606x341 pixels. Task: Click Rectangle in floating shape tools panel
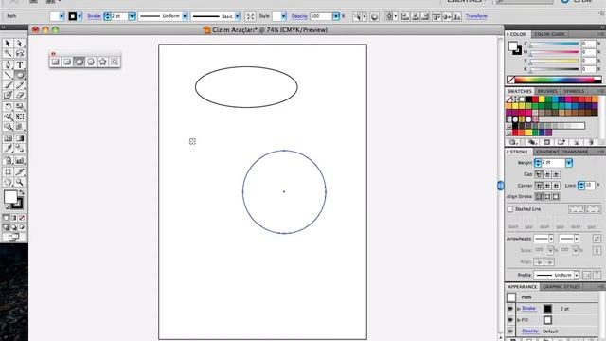(56, 62)
